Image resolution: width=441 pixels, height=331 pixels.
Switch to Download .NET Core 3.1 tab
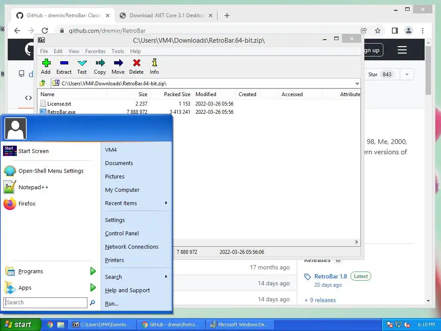coord(166,16)
